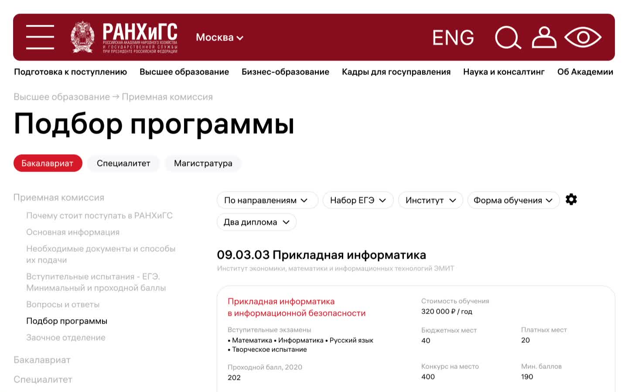This screenshot has height=392, width=628.
Task: Select the Бакалавриат level pill
Action: click(x=48, y=163)
